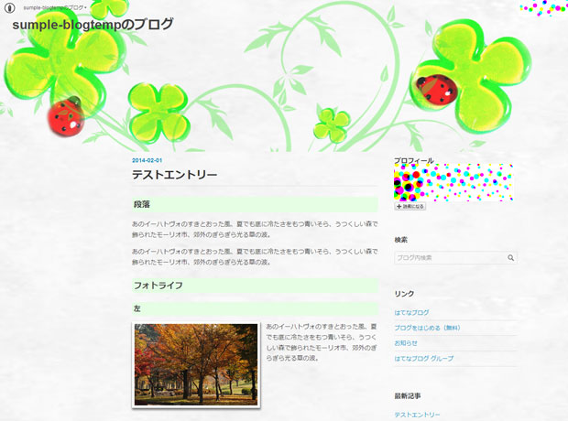Image resolution: width=568 pixels, height=421 pixels.
Task: Open the はてなブログ グループ link
Action: [424, 357]
